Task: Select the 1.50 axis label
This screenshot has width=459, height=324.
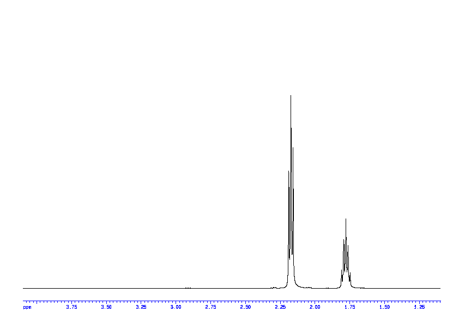Action: pos(384,307)
